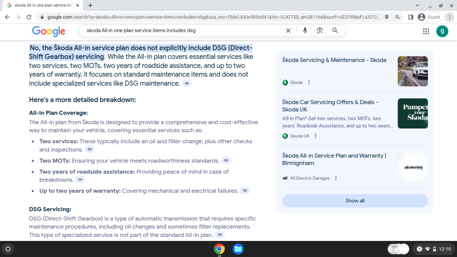Click the highlighted 'No, the Škoda All-in' answer text

tap(140, 52)
